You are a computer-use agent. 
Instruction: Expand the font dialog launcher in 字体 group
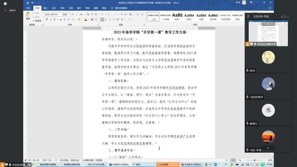coord(98,25)
